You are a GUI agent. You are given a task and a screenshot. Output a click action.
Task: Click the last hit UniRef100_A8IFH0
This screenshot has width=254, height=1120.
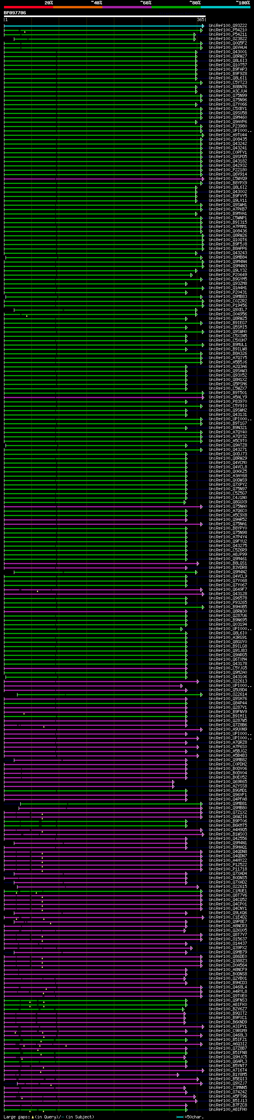point(228,1109)
